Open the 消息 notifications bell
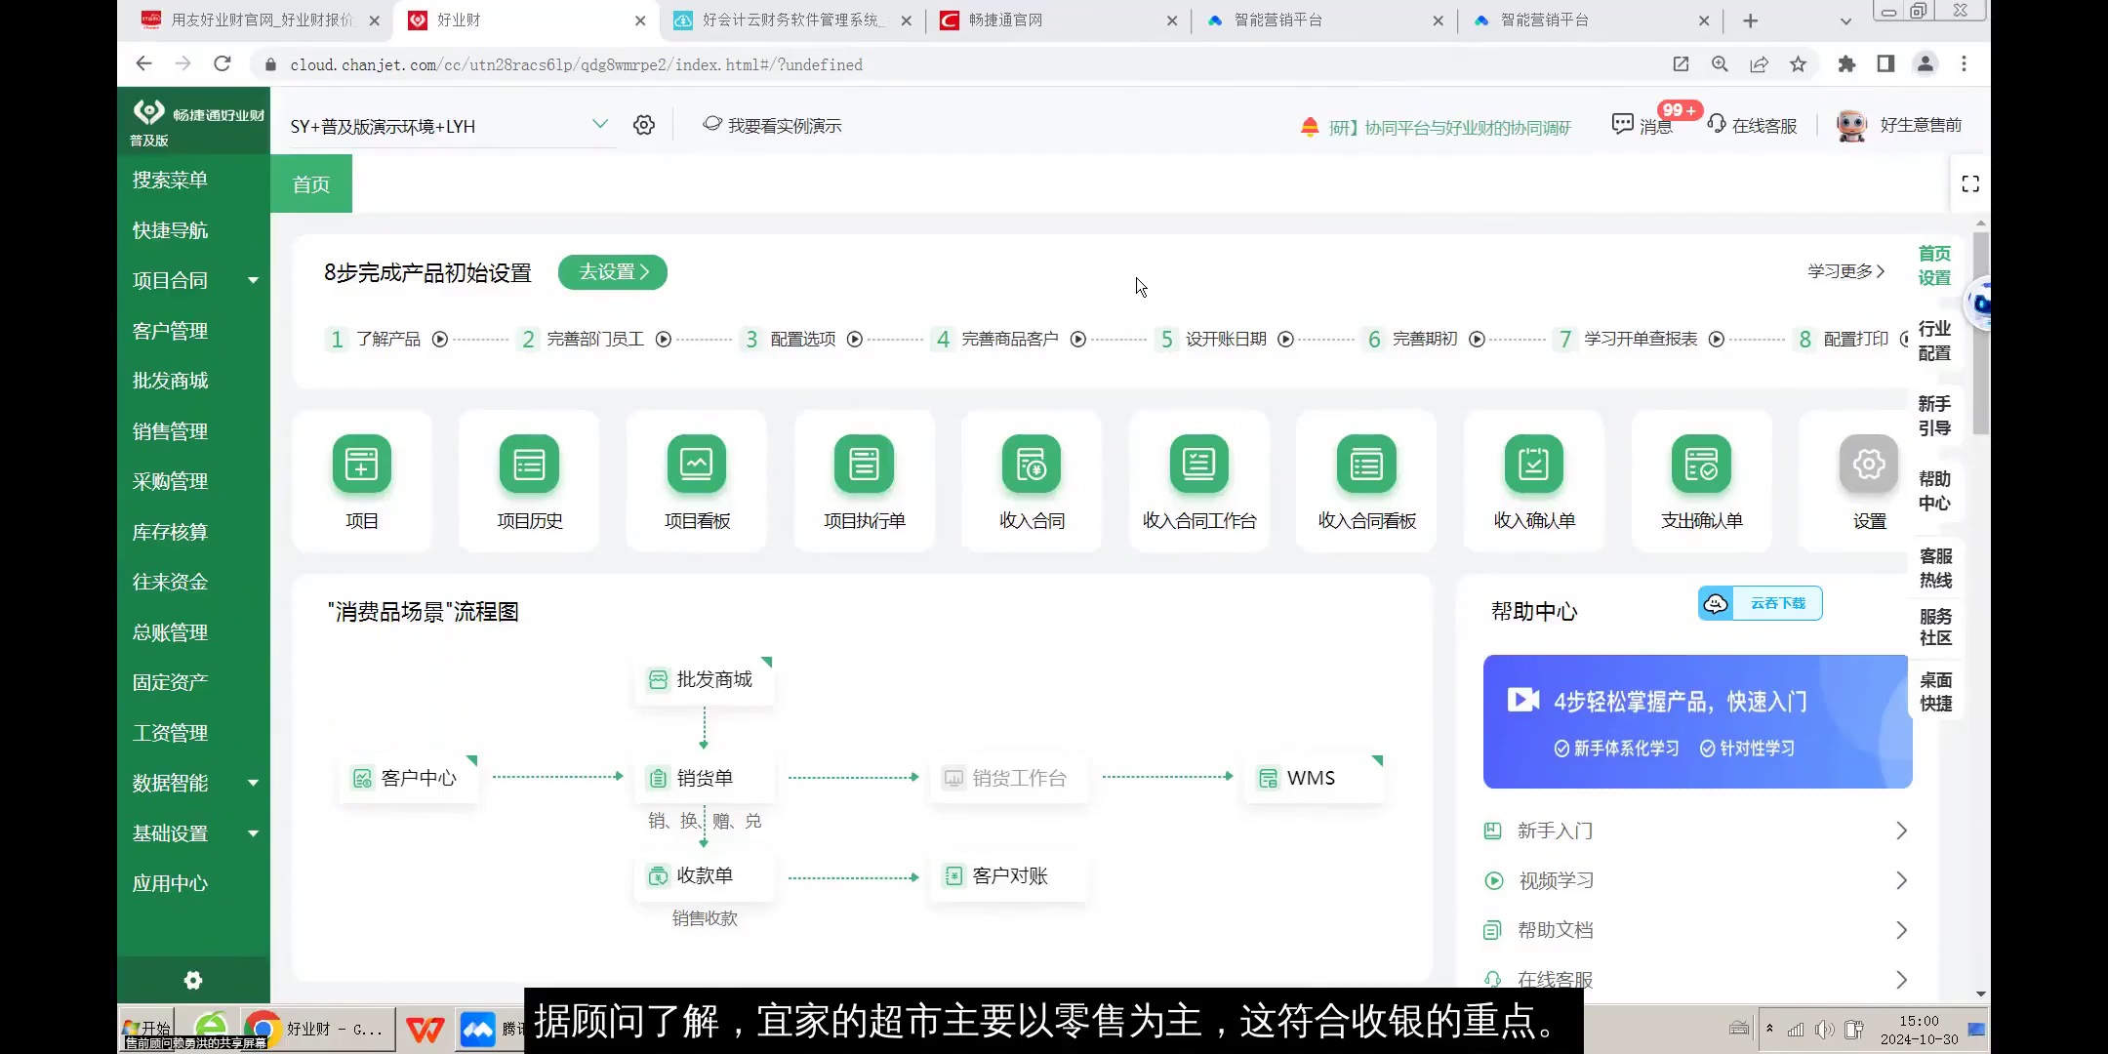 click(1622, 125)
